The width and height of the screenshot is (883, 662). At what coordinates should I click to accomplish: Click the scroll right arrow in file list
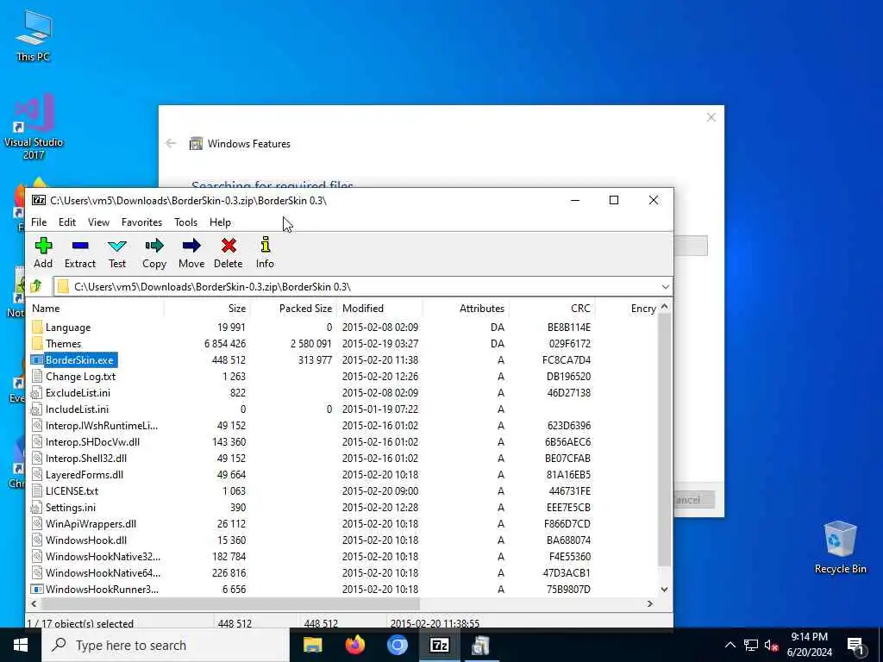650,603
